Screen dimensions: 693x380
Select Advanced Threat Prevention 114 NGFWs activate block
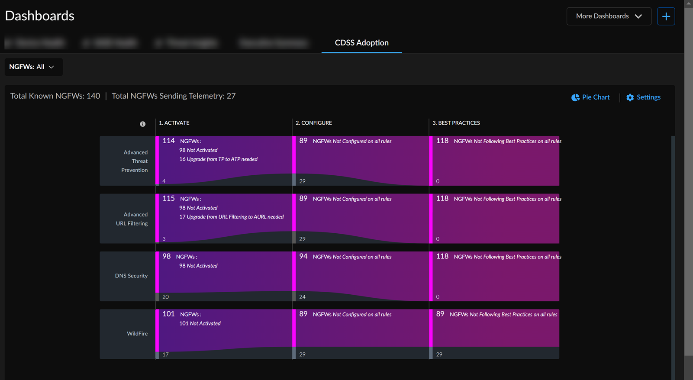click(x=224, y=156)
